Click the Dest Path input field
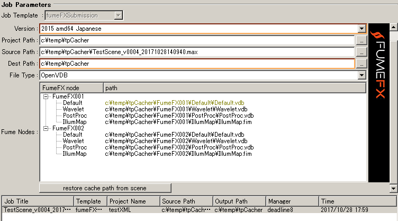The height and width of the screenshot is (221, 398). pyautogui.click(x=197, y=64)
